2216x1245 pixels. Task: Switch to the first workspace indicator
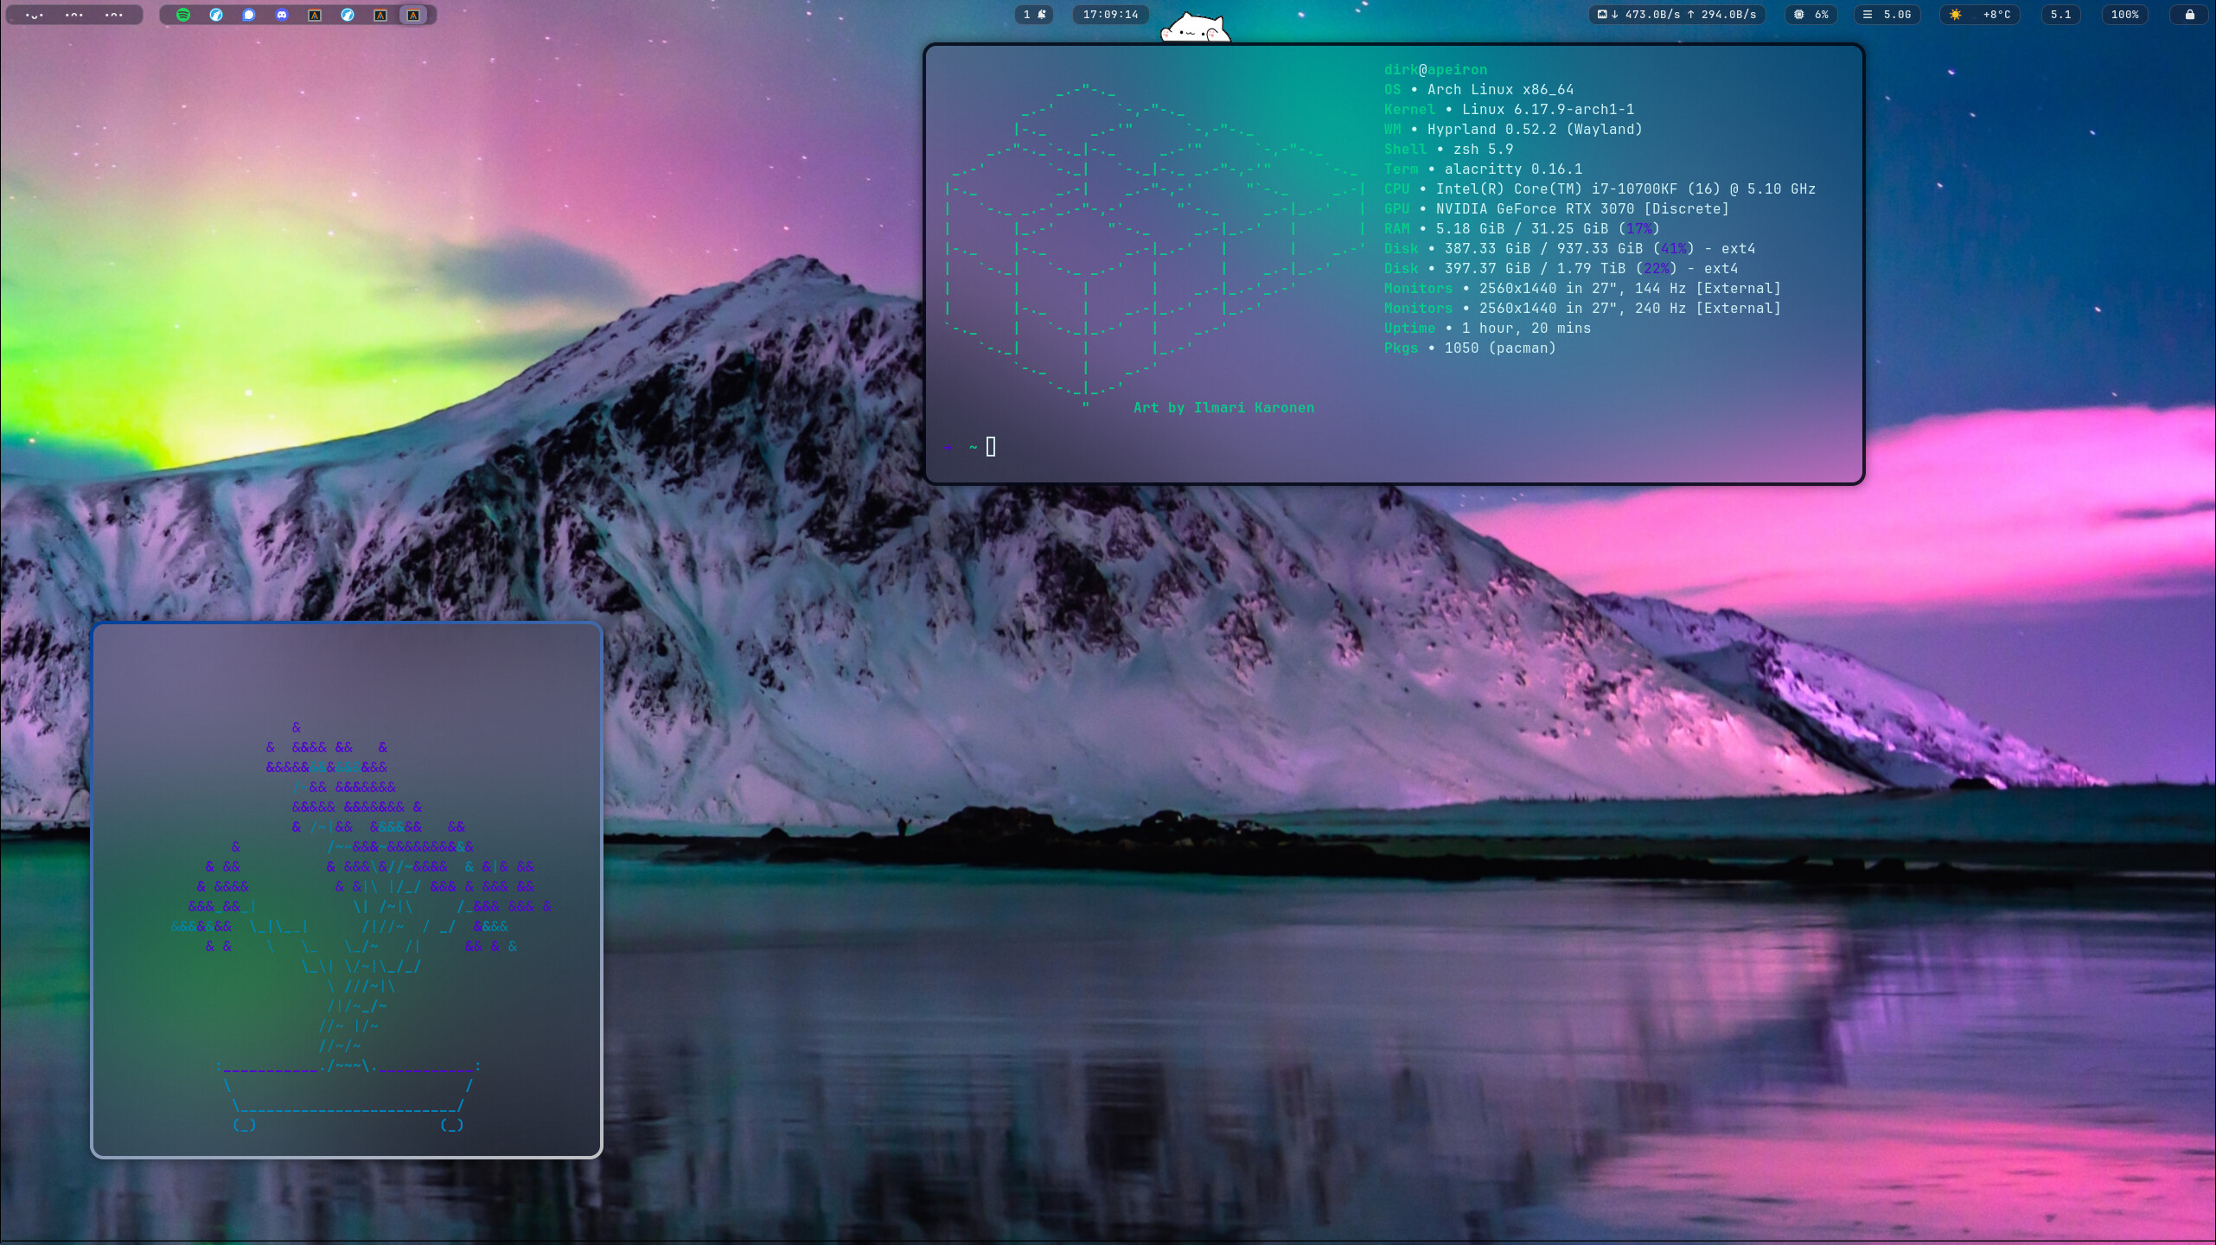click(x=35, y=15)
